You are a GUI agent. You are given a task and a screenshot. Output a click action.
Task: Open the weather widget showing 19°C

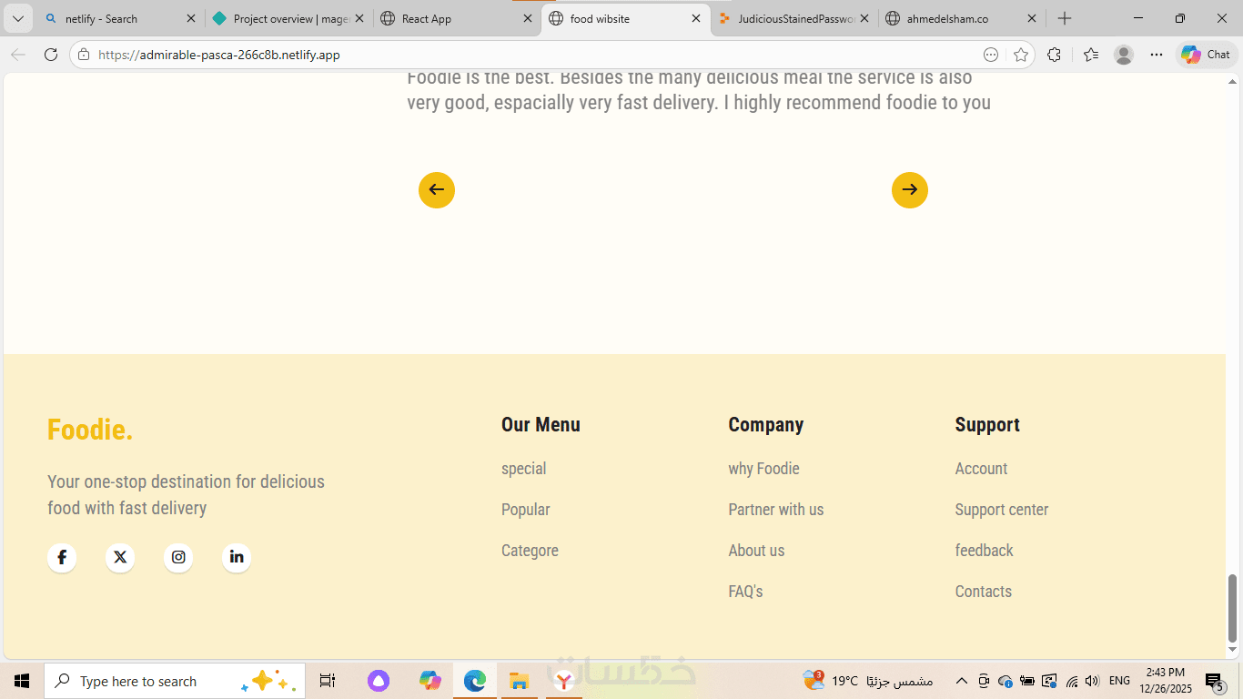[x=868, y=681]
